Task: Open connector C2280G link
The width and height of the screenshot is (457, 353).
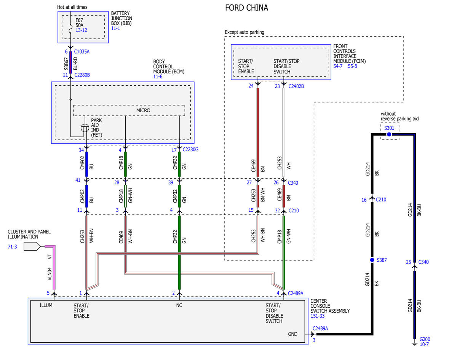Action: (x=191, y=150)
